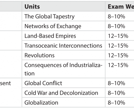This screenshot has width=134, height=108.
Task: Click 12–15% weighting for Land-Based Empires
Action: [118, 36]
